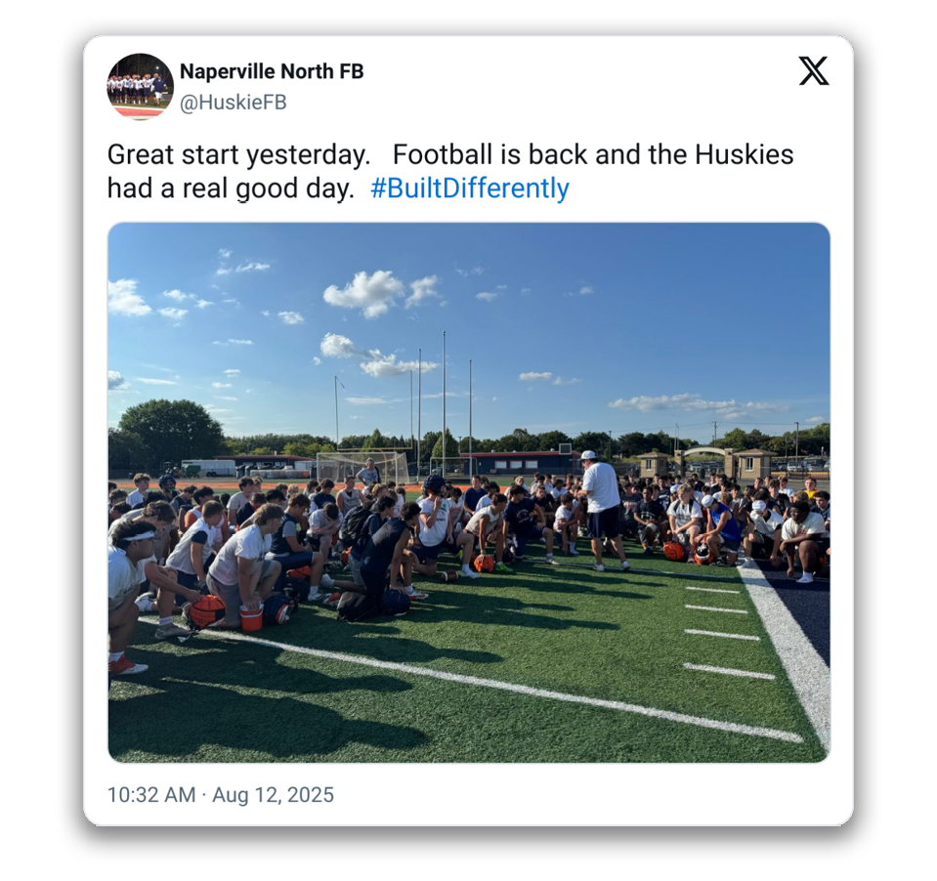Open the Naperville North FB profile avatar

[x=141, y=87]
